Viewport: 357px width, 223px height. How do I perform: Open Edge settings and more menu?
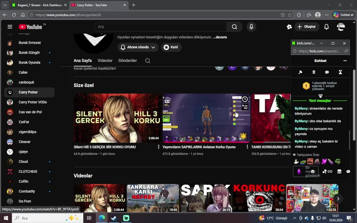click(x=327, y=15)
